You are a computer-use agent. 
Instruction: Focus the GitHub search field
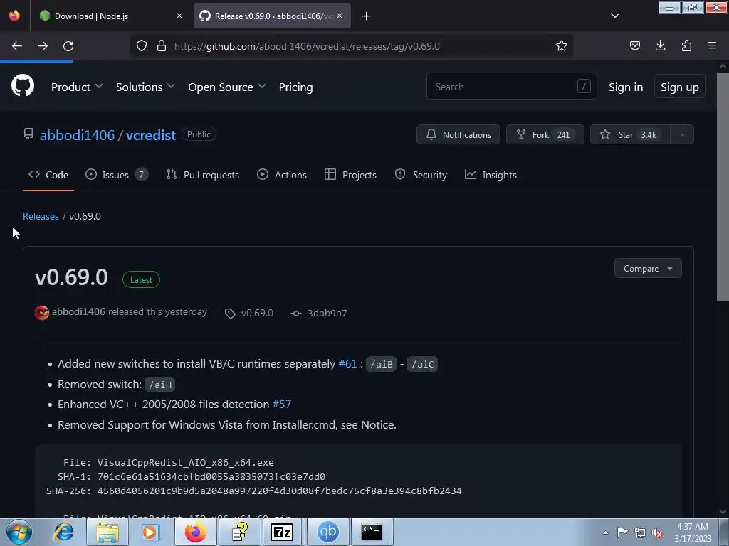[x=511, y=86]
